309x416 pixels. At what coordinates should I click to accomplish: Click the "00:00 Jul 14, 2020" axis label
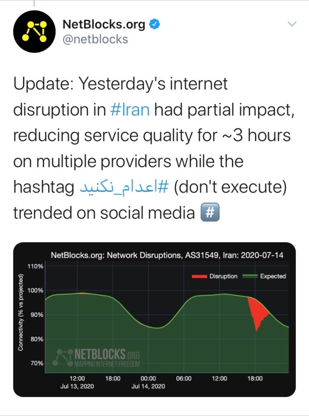(148, 382)
